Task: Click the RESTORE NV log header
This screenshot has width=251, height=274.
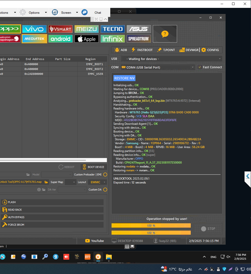Action: 124,78
